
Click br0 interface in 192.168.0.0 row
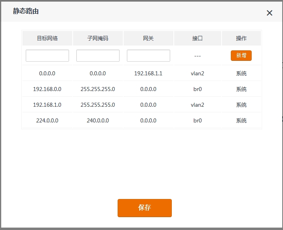[x=197, y=89]
